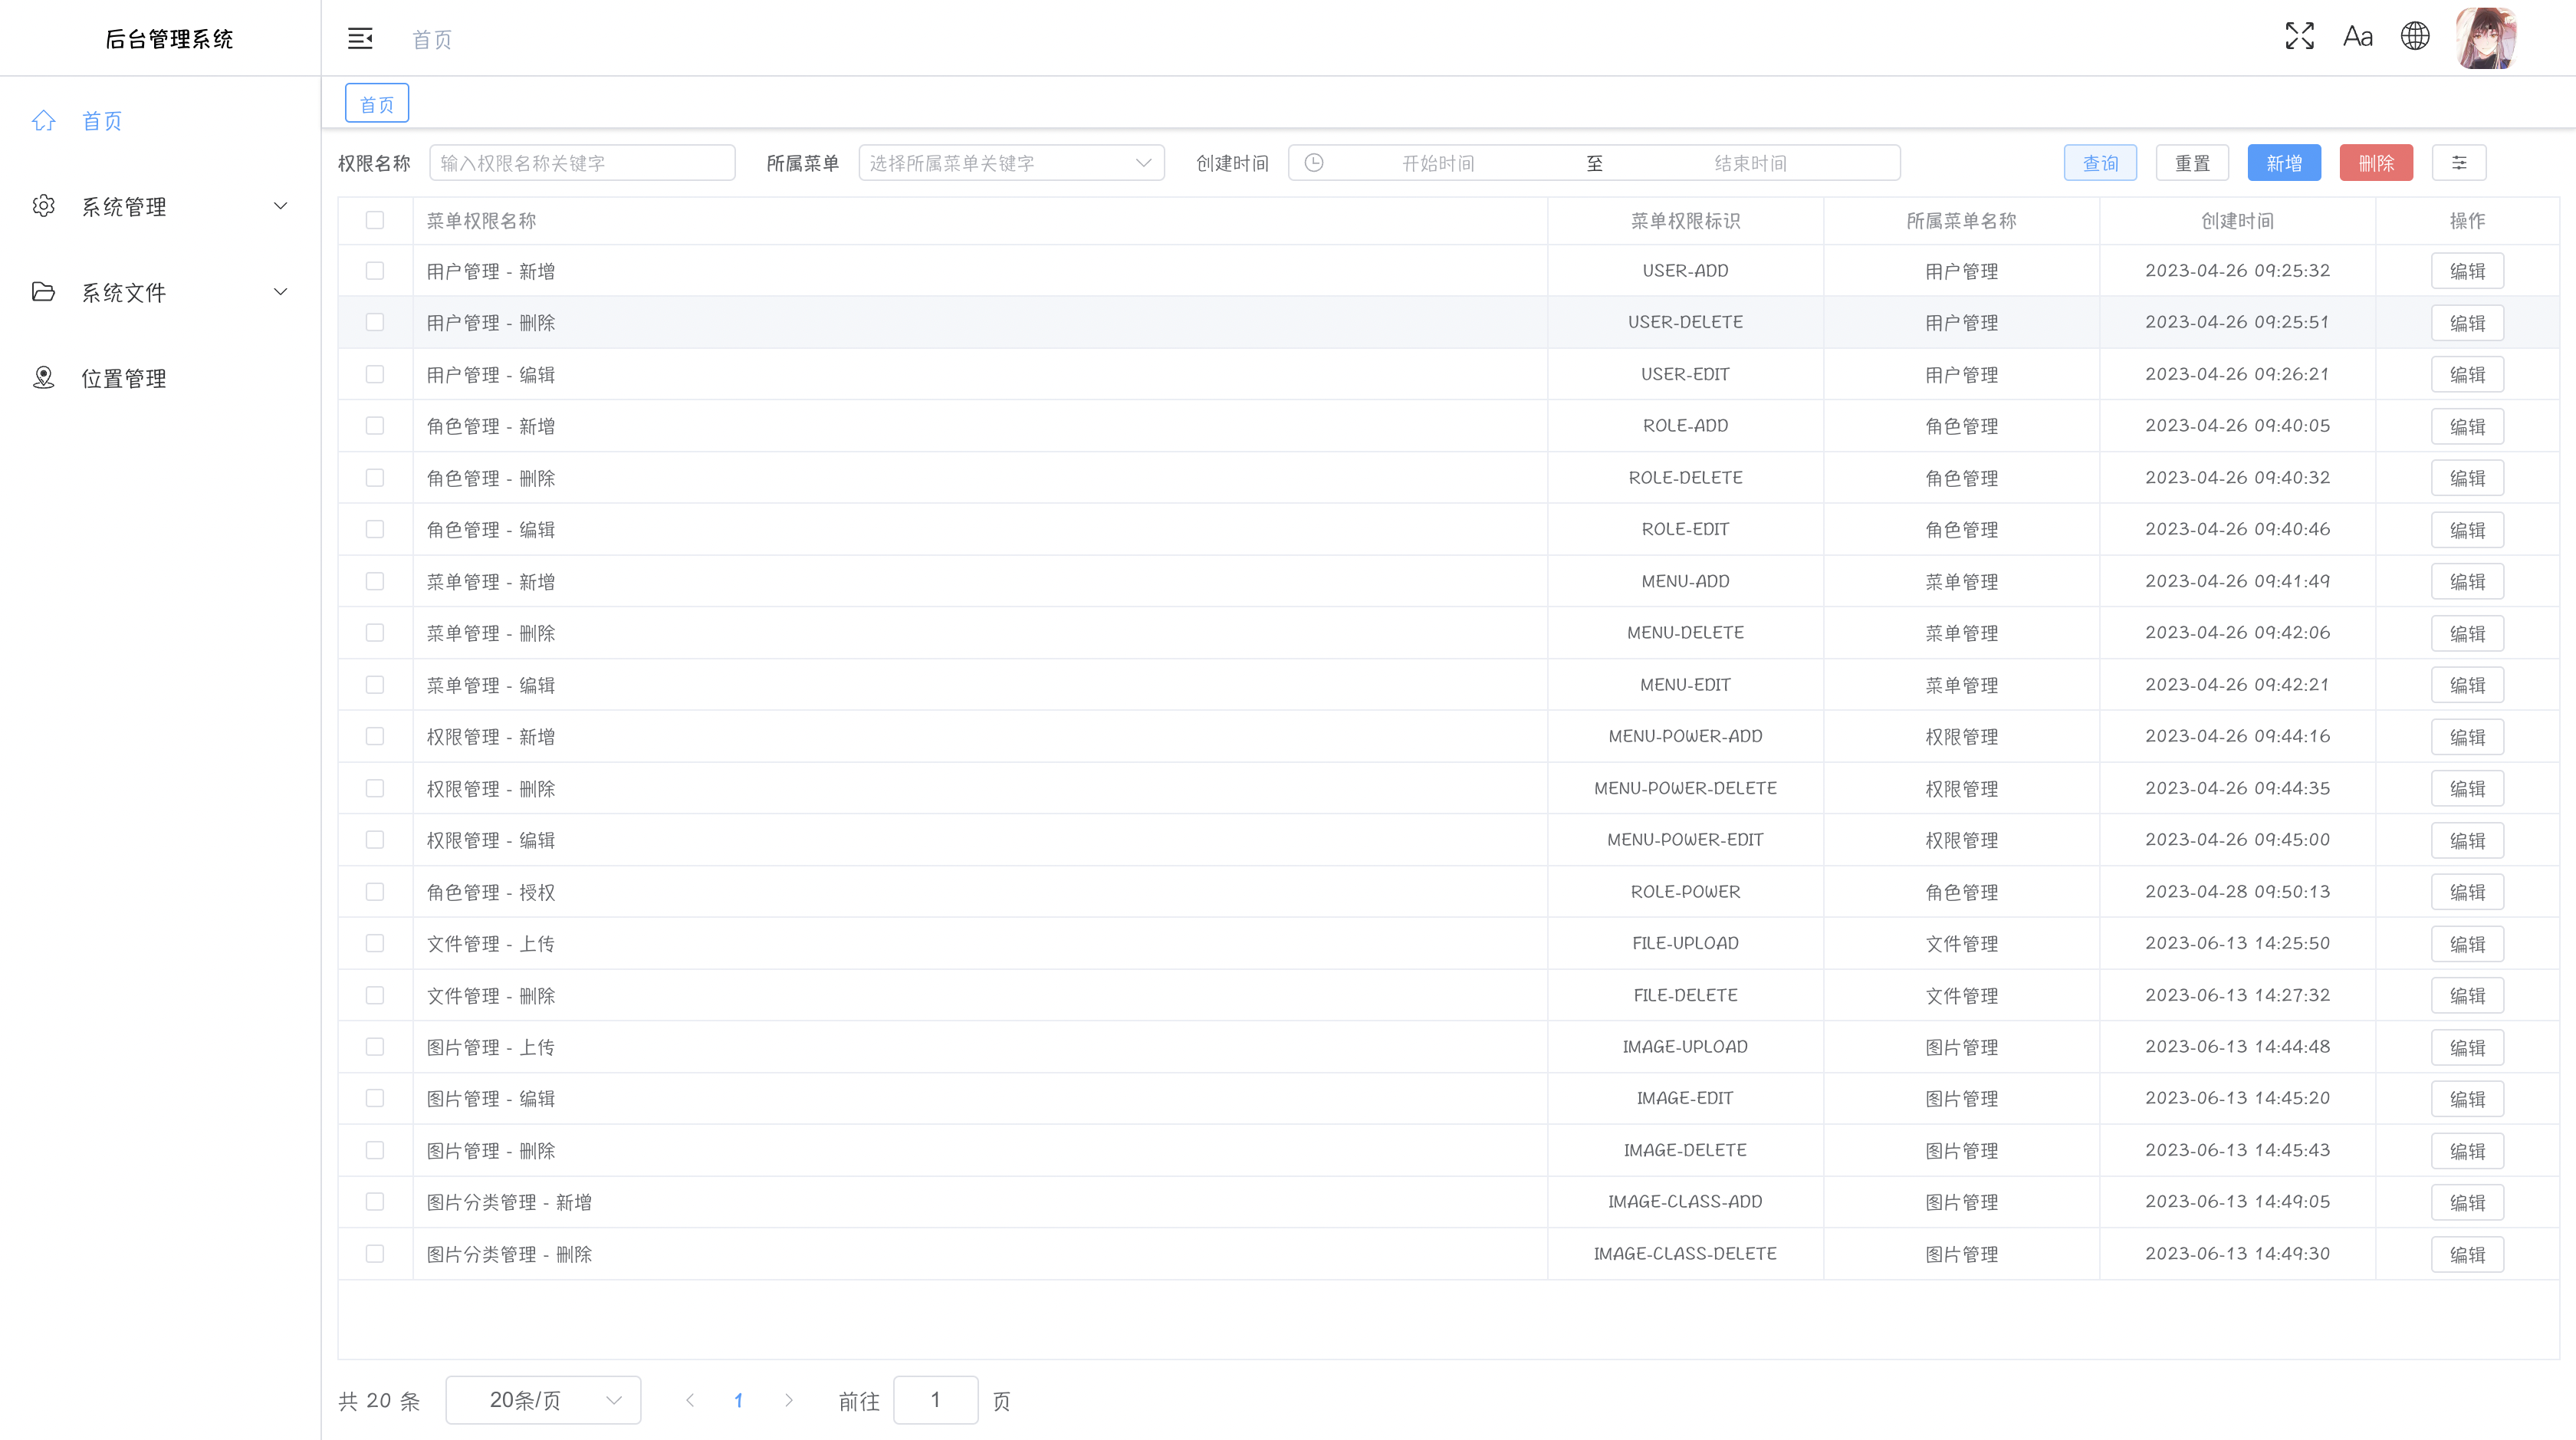The width and height of the screenshot is (2576, 1440).
Task: Collapse the sidebar with hamburger icon
Action: point(360,38)
